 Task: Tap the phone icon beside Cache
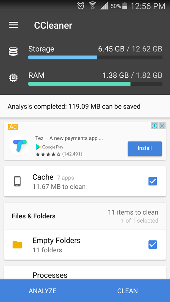coord(17,181)
